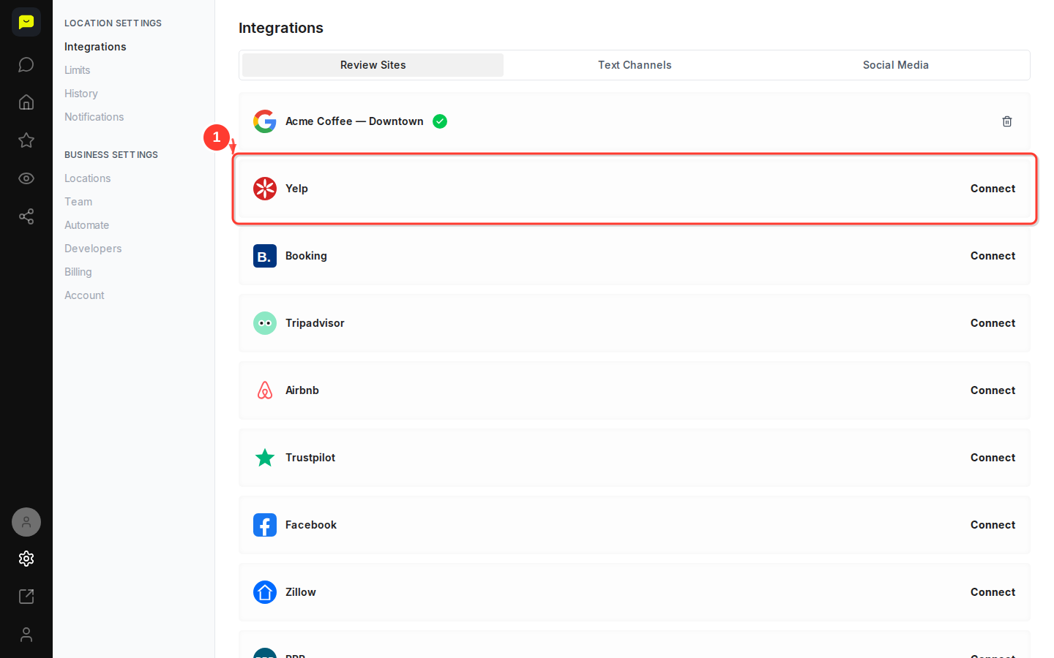Open the Notifications settings page
Viewport: 1054px width, 658px height.
[94, 117]
